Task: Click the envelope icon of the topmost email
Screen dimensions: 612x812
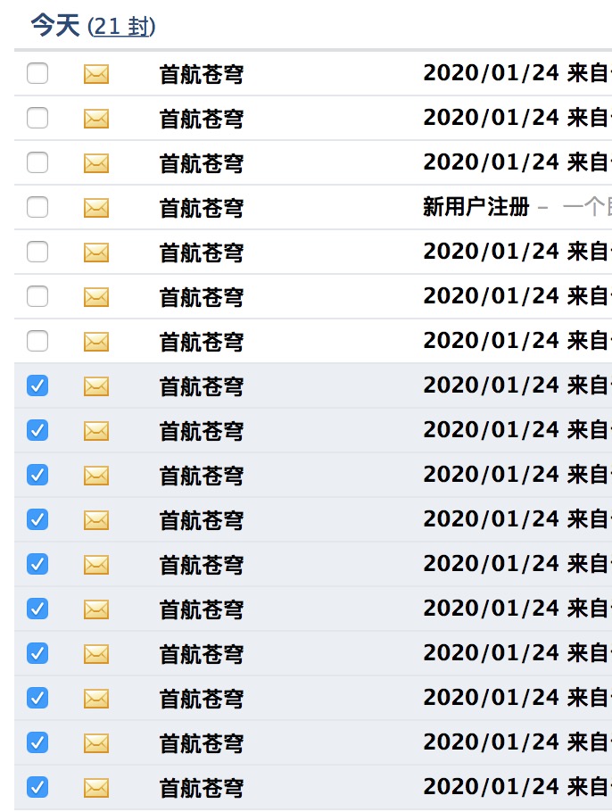Action: [x=96, y=74]
